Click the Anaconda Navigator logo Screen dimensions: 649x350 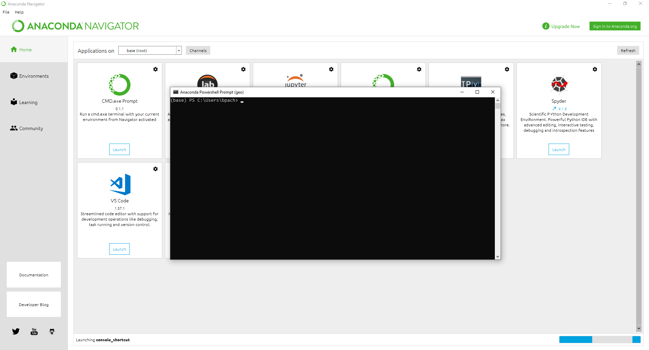tap(75, 26)
